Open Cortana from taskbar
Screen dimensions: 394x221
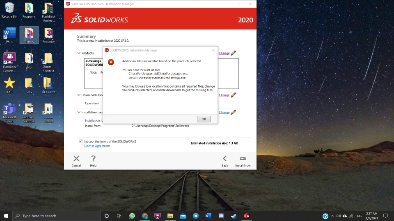pyautogui.click(x=107, y=216)
